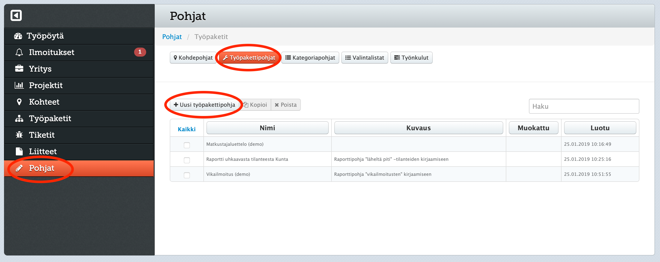Switch to the Kategoriapohjat tab

pos(310,58)
